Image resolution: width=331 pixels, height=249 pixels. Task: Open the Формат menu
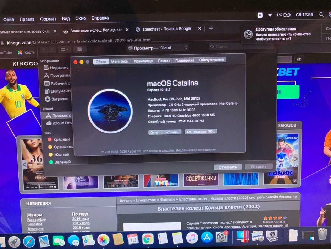[x=48, y=19]
